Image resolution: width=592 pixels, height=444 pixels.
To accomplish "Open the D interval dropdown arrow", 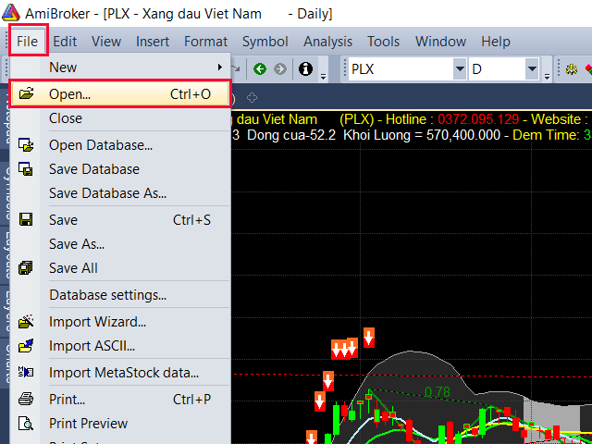I will pos(532,68).
